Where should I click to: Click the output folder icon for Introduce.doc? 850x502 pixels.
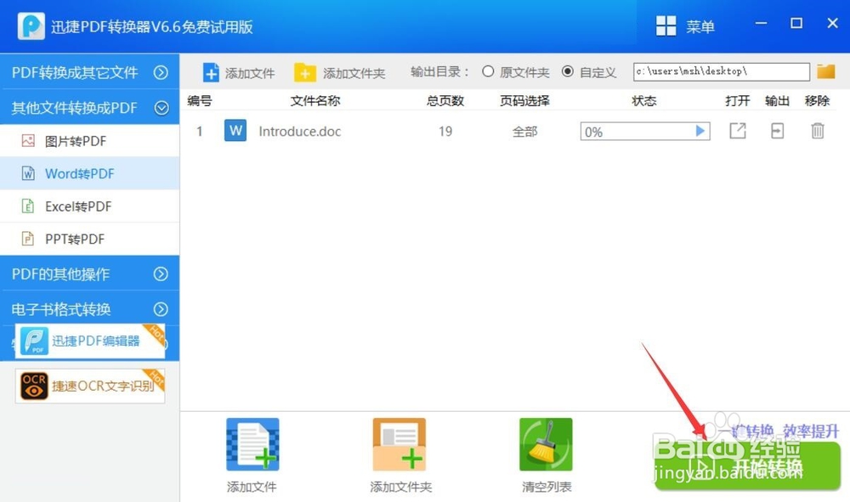point(778,131)
